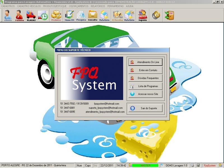Image resolution: width=224 pixels, height=168 pixels.
Task: Open the Consulta drawer icon
Action: (x=93, y=16)
